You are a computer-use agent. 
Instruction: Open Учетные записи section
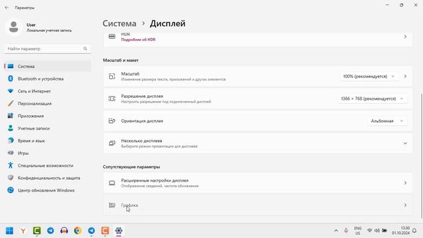[x=48, y=128]
